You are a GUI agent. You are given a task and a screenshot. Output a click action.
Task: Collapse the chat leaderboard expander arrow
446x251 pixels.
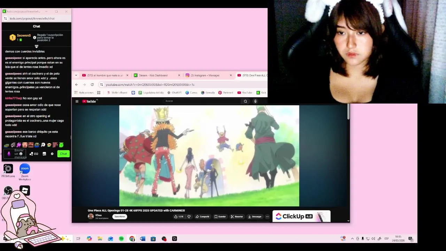[36, 46]
